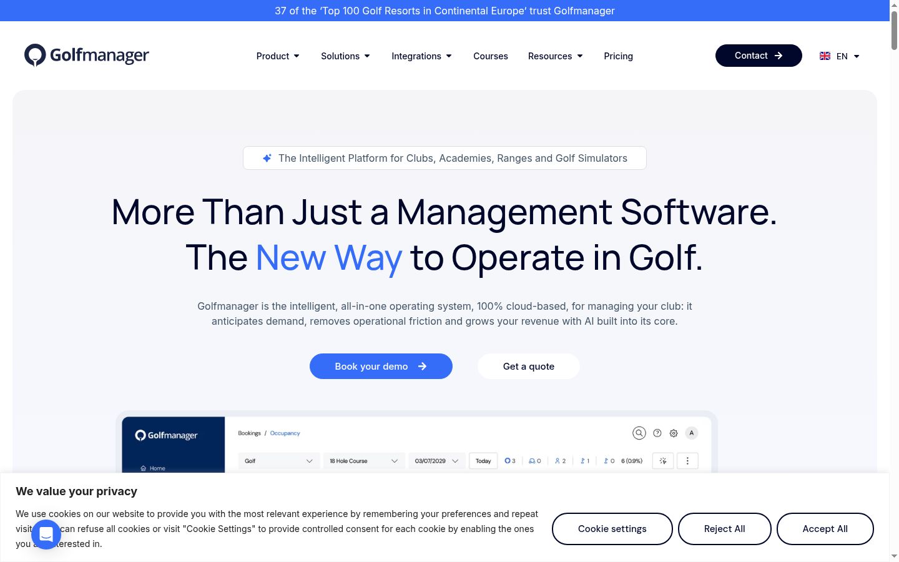
Task: Click the 'We value your privacy' heading
Action: [x=76, y=491]
